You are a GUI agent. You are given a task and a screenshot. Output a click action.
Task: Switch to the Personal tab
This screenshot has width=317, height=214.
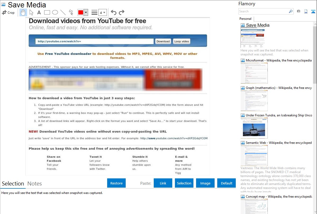click(246, 18)
